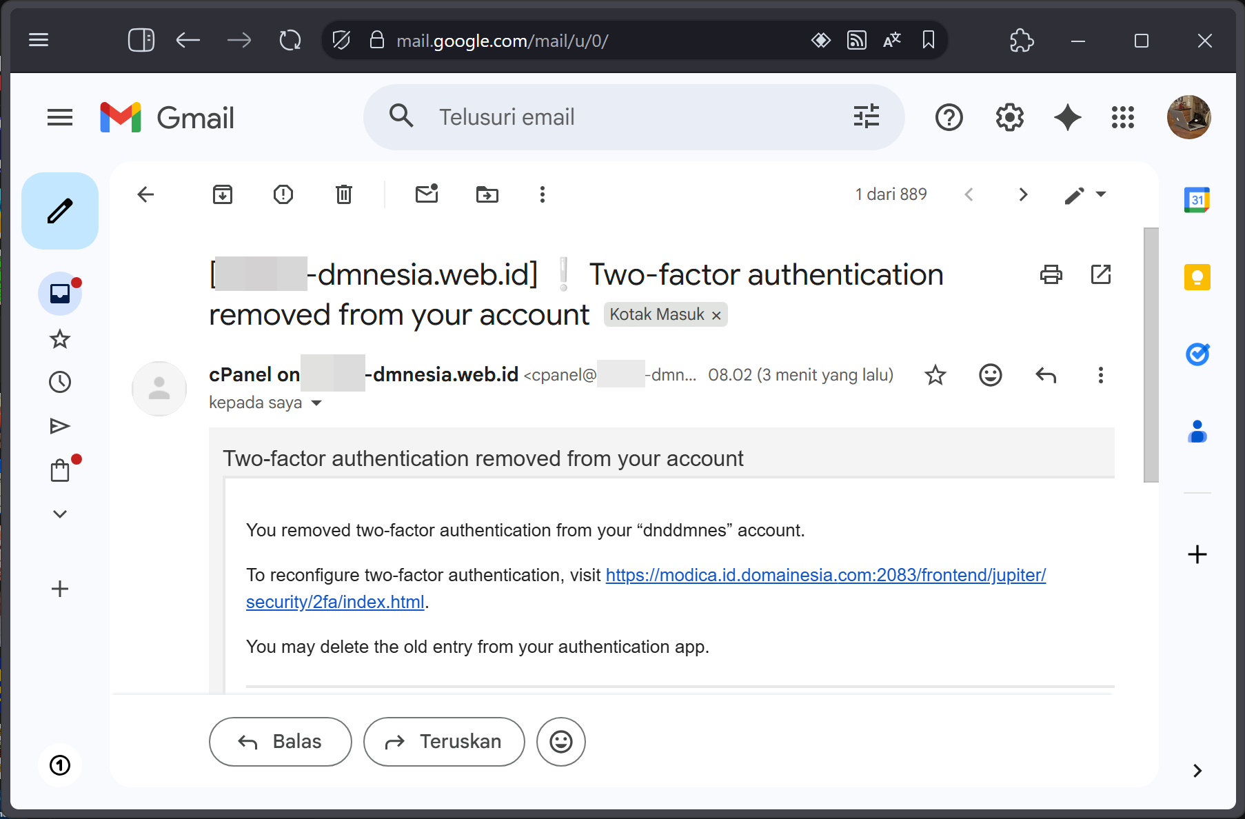Open the message in a new window
The image size is (1245, 819).
(1101, 274)
